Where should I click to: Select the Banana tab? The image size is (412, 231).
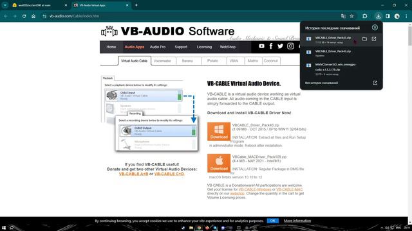click(187, 61)
